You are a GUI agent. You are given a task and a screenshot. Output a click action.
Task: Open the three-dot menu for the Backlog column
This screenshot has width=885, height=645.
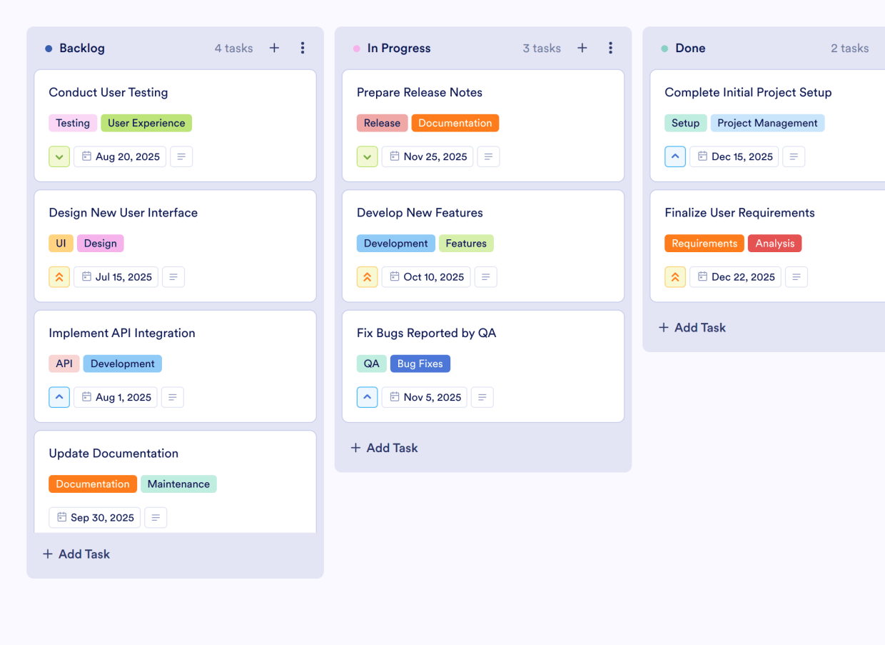[x=303, y=48]
